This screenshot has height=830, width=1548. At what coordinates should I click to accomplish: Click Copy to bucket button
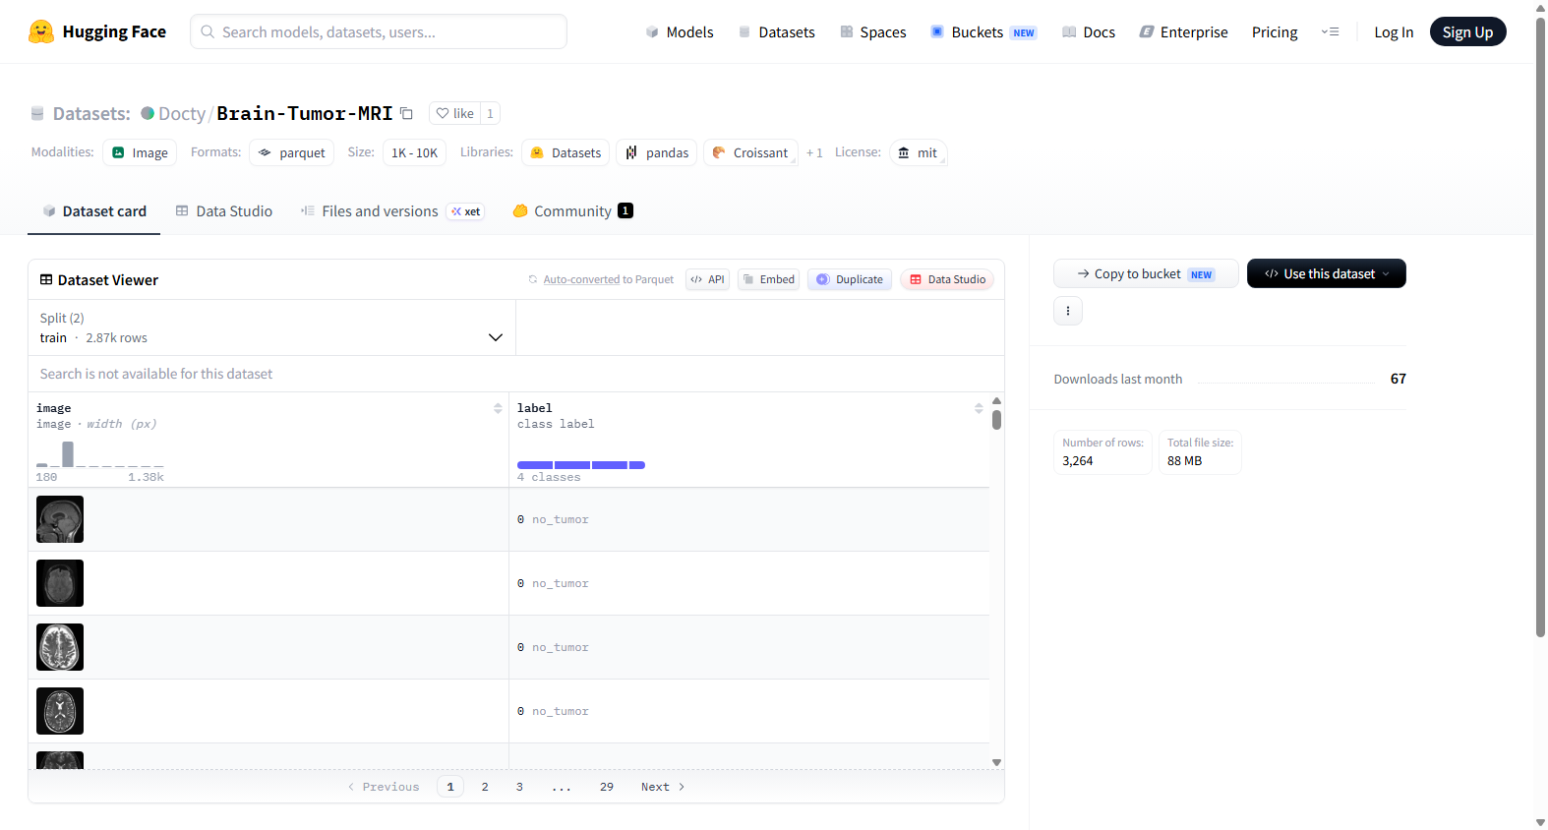(1146, 273)
